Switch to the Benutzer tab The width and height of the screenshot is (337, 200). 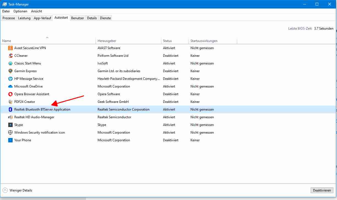click(78, 18)
